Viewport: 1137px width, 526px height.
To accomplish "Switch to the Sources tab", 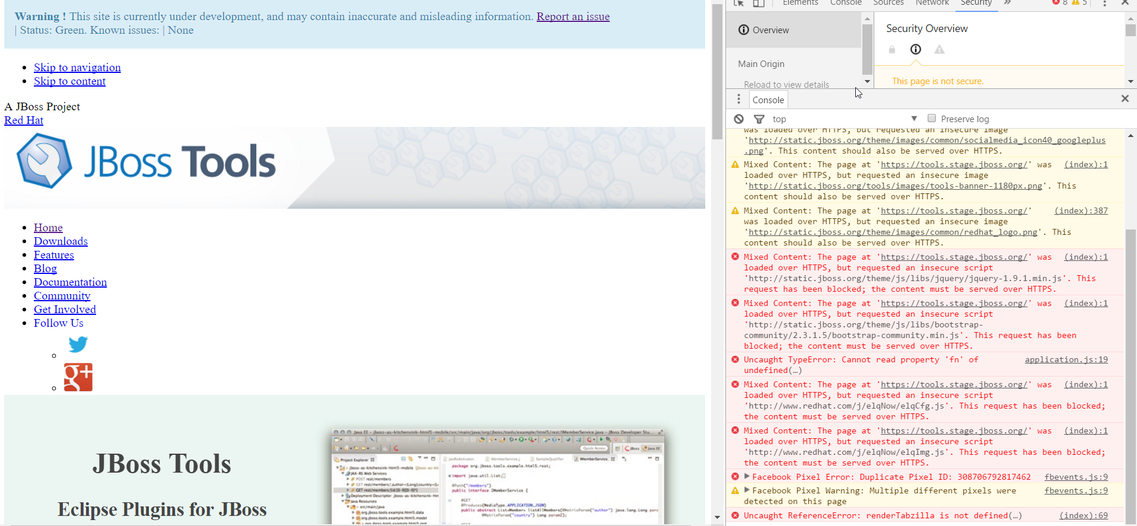I will (x=888, y=3).
